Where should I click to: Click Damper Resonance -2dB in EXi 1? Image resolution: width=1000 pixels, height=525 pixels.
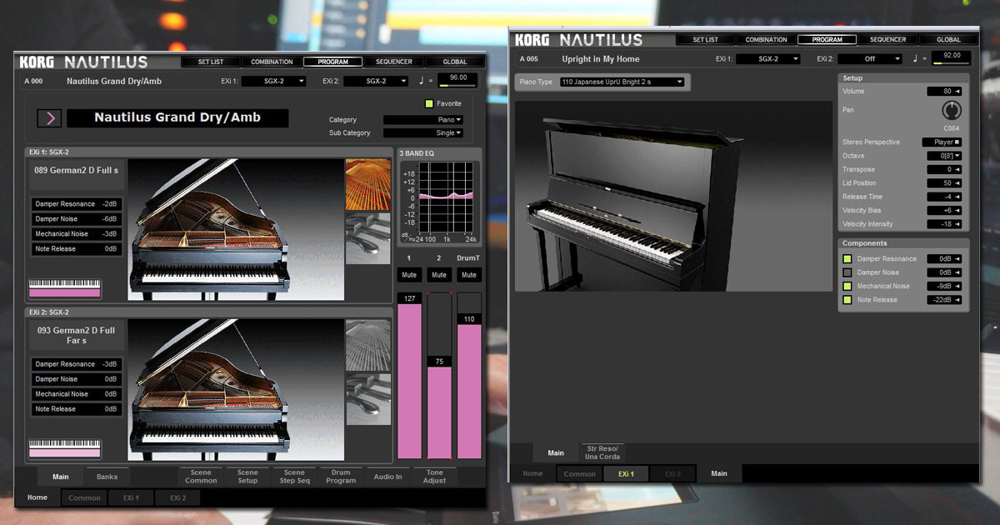click(x=77, y=204)
